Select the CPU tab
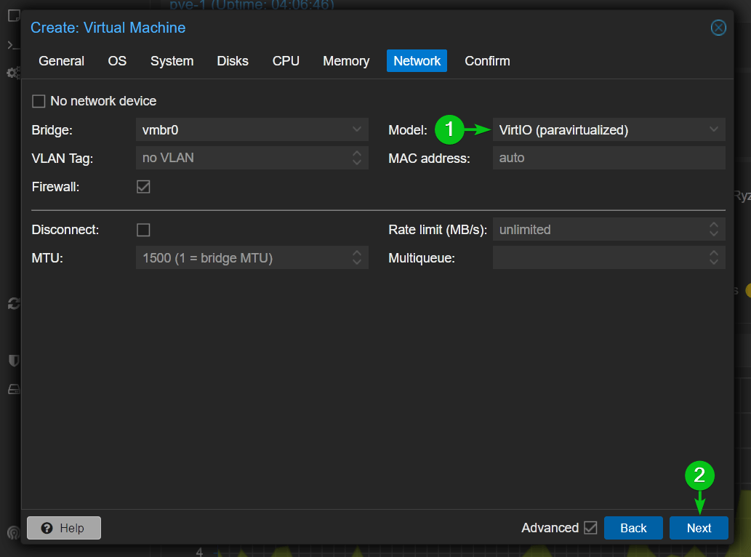The height and width of the screenshot is (557, 751). 286,61
